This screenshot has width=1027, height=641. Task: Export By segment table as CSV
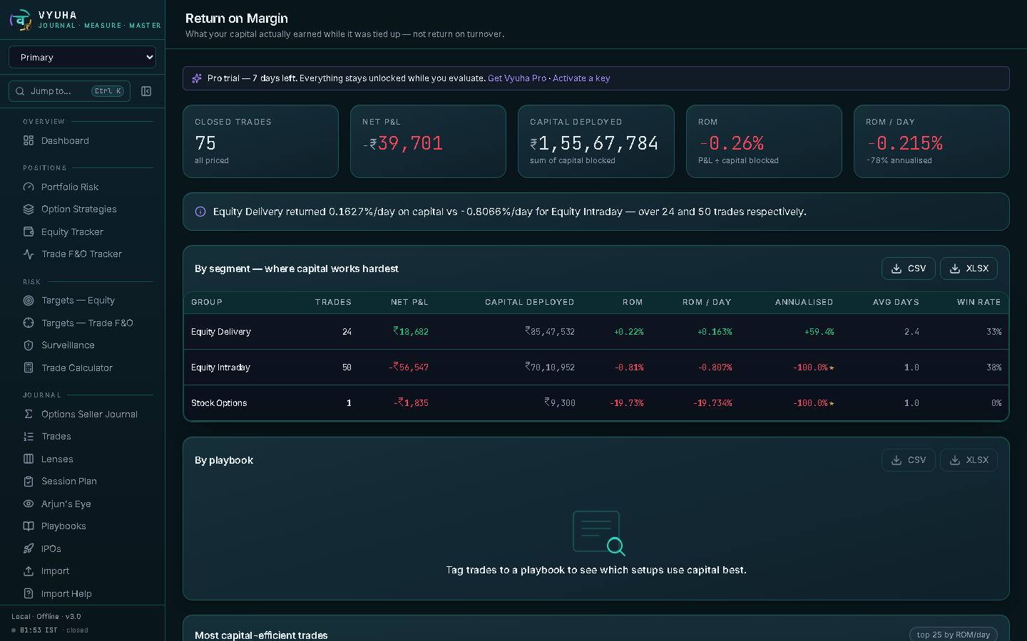(x=909, y=269)
